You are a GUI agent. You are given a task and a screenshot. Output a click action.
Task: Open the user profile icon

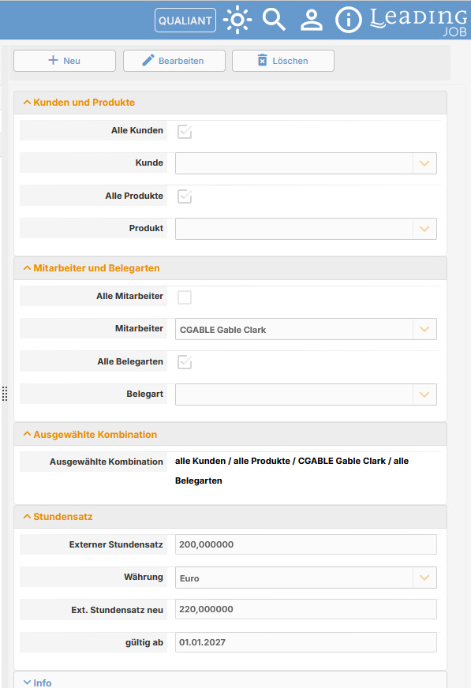pos(312,21)
